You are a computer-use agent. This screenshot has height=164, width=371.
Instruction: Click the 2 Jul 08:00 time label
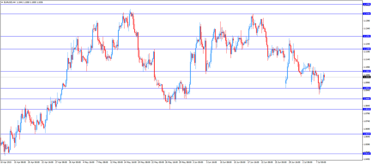(x=307, y=163)
